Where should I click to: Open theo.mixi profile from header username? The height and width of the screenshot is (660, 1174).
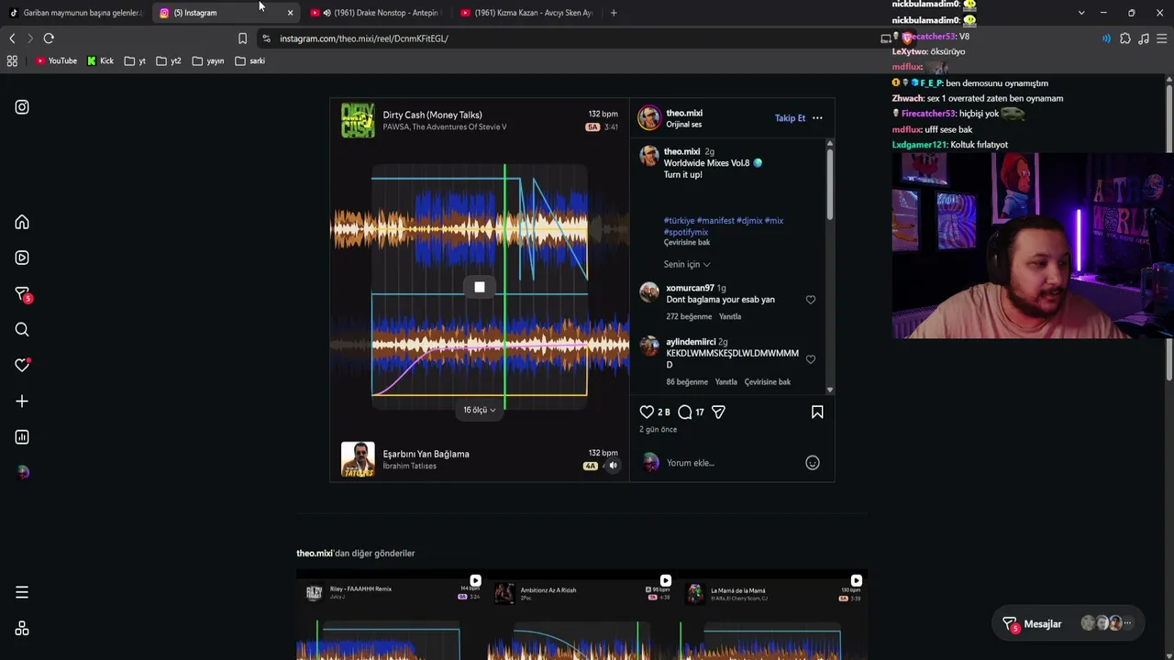pyautogui.click(x=684, y=113)
